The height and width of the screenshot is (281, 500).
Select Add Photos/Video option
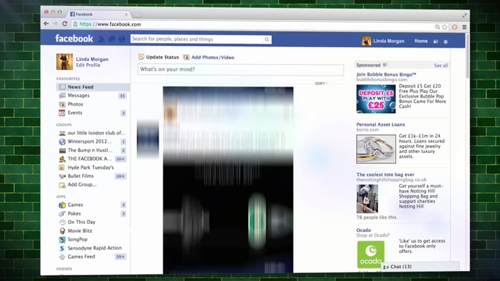point(209,57)
